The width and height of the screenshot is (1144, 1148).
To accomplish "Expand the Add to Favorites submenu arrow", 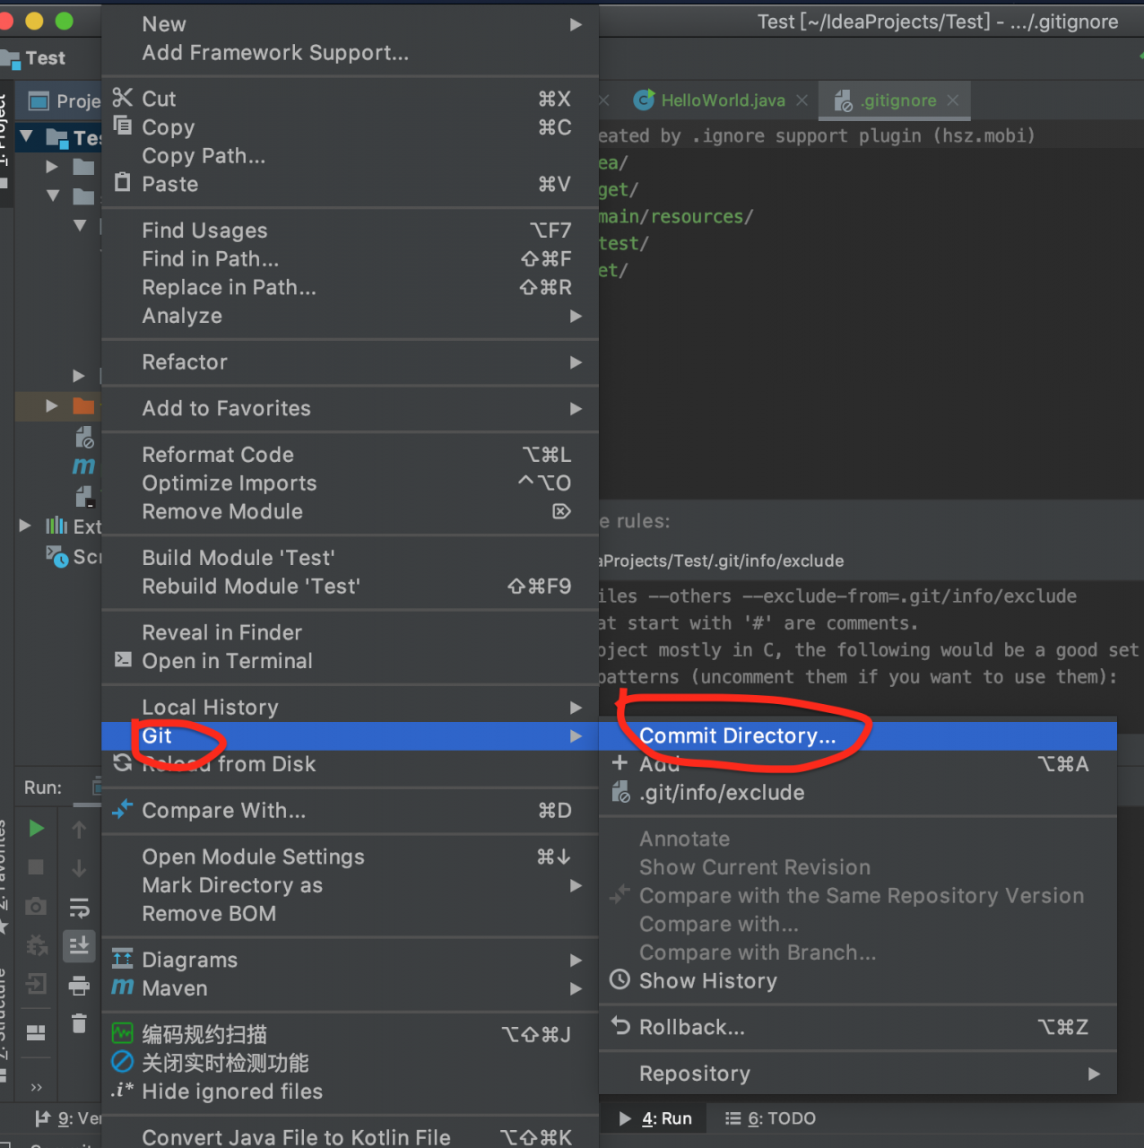I will tap(576, 409).
